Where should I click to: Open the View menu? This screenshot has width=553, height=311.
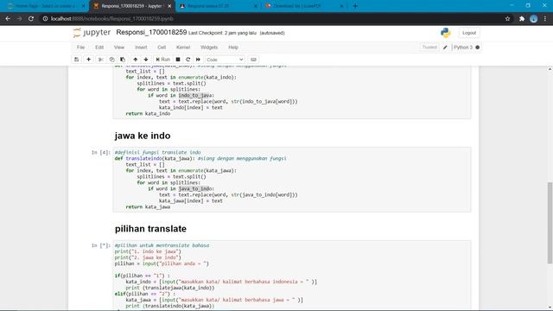[x=119, y=48]
